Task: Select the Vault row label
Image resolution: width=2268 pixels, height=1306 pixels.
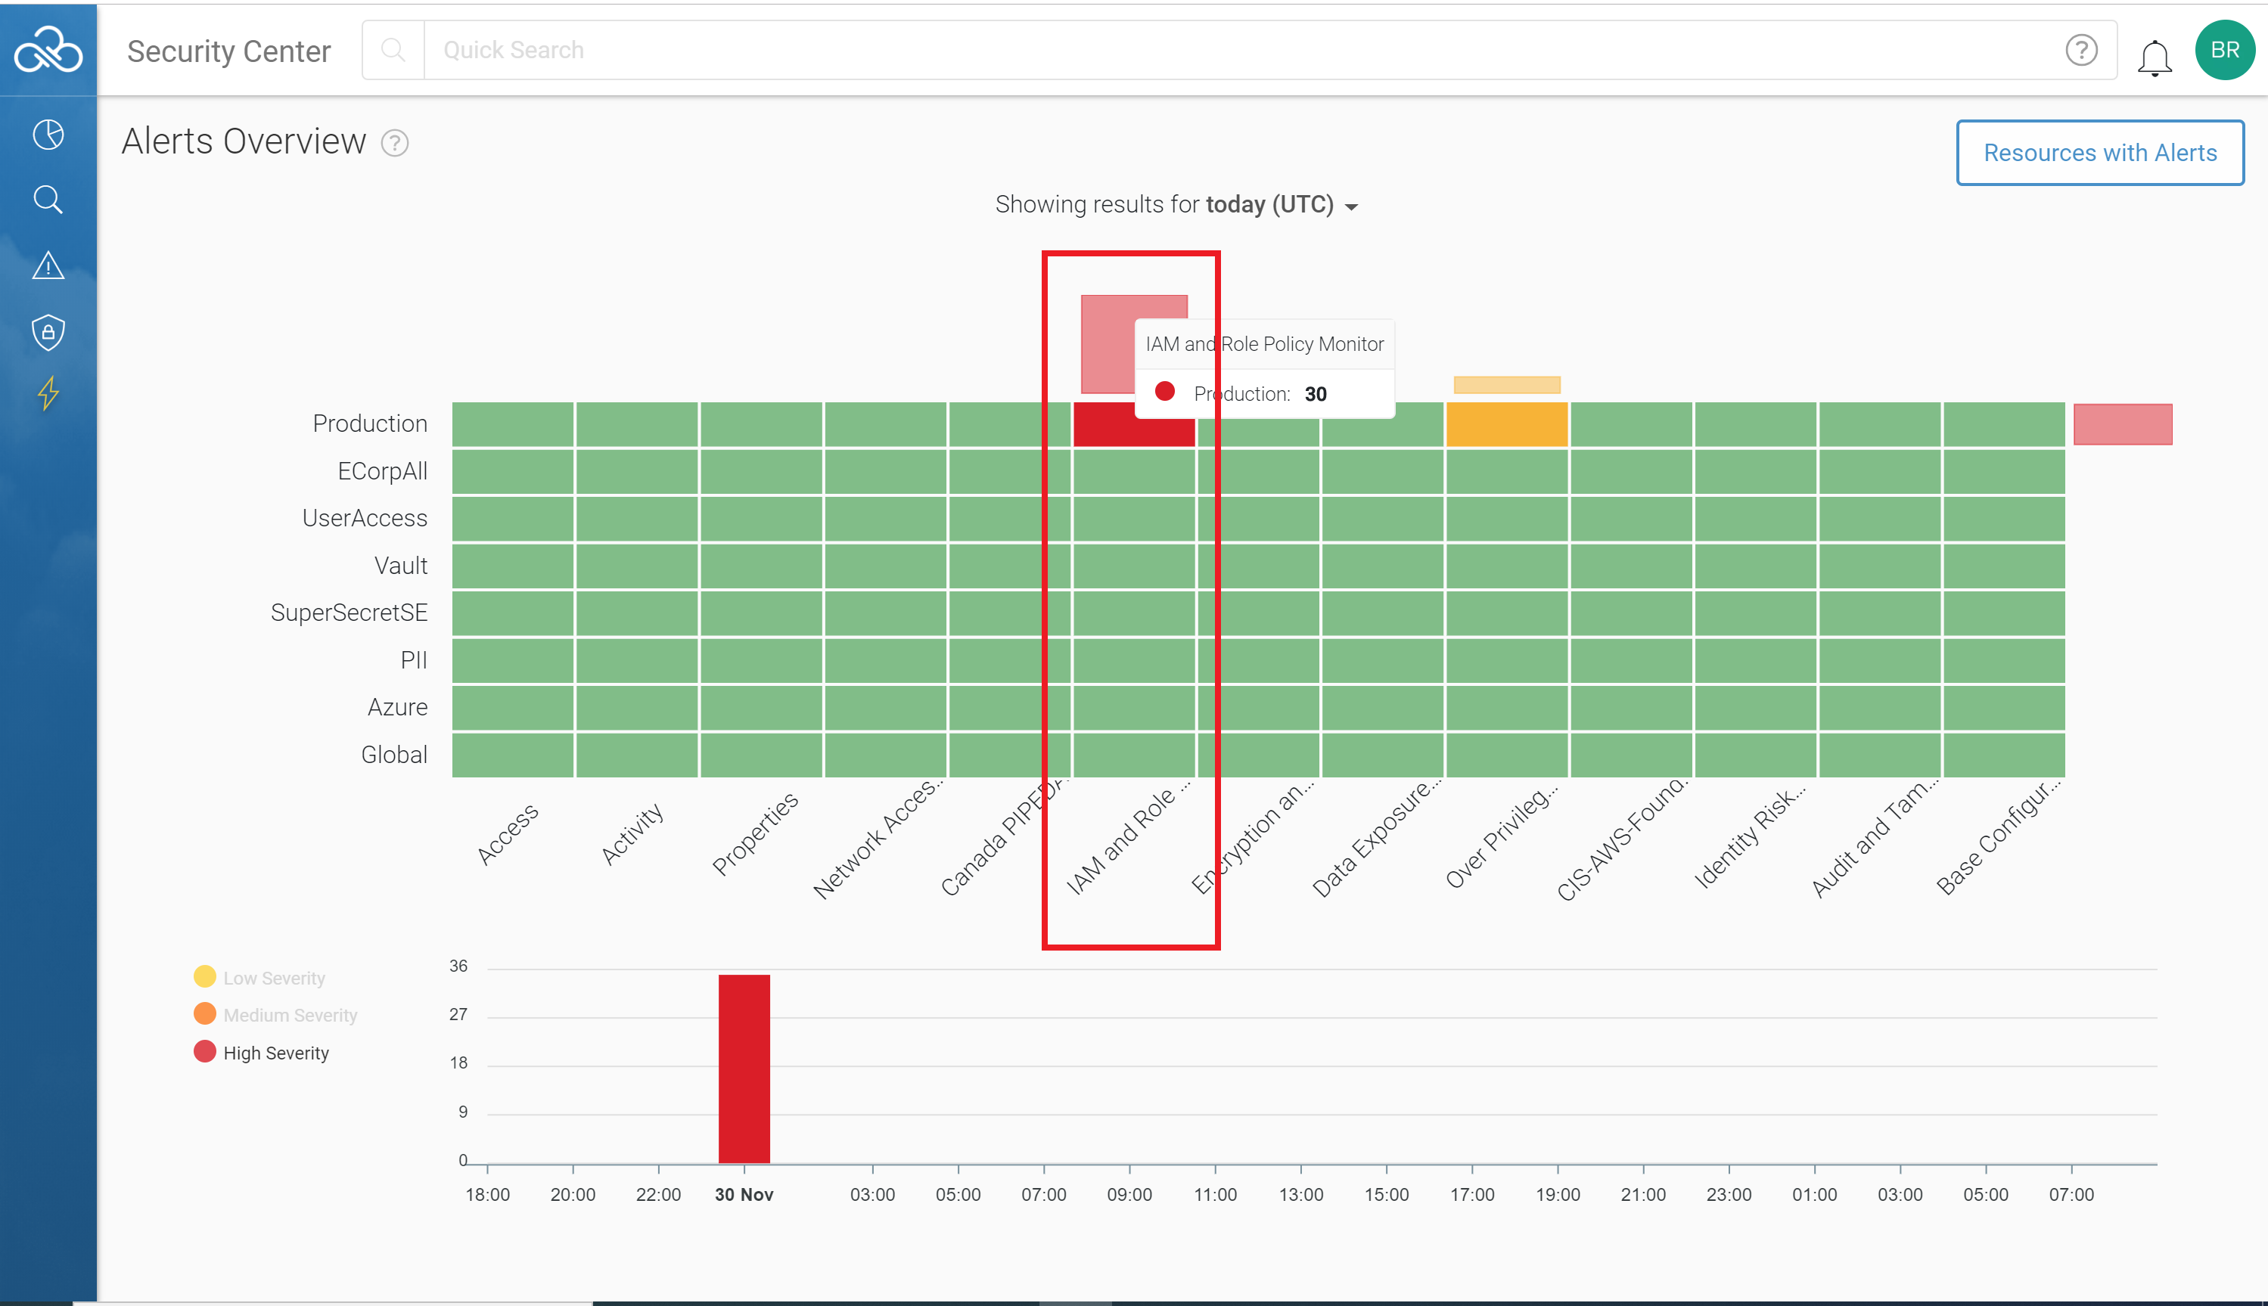Action: (x=401, y=565)
